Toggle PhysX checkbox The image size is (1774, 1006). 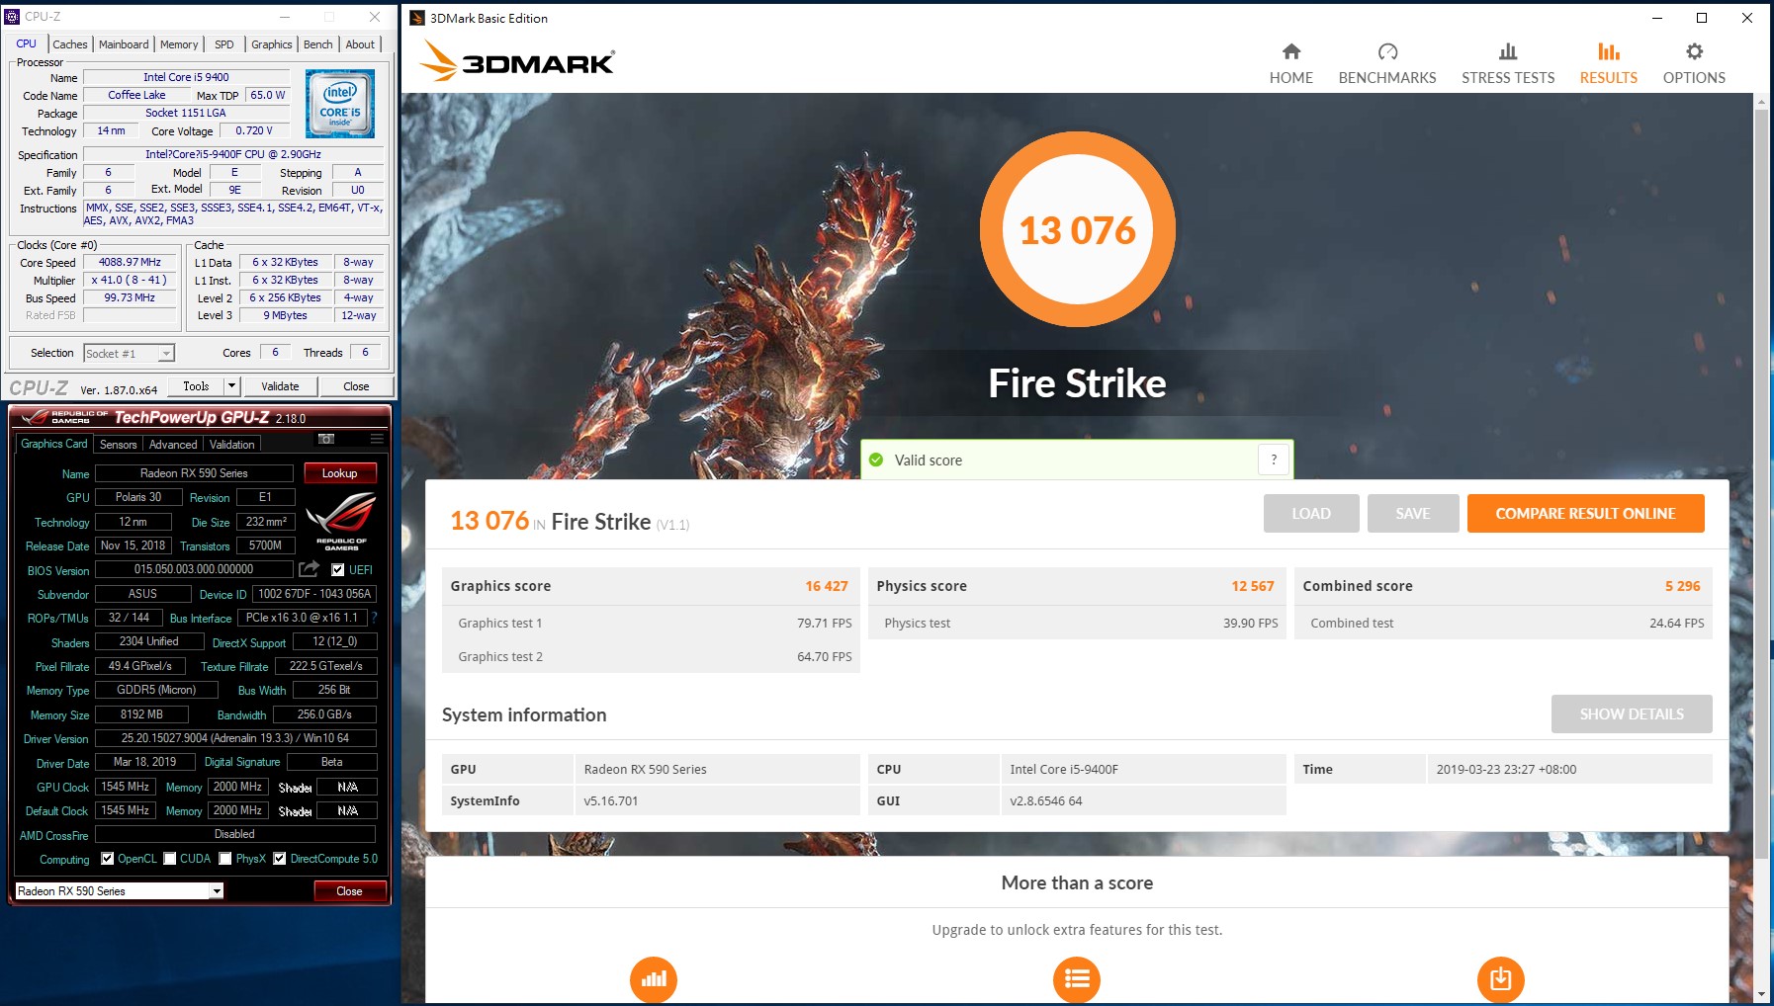(x=225, y=859)
